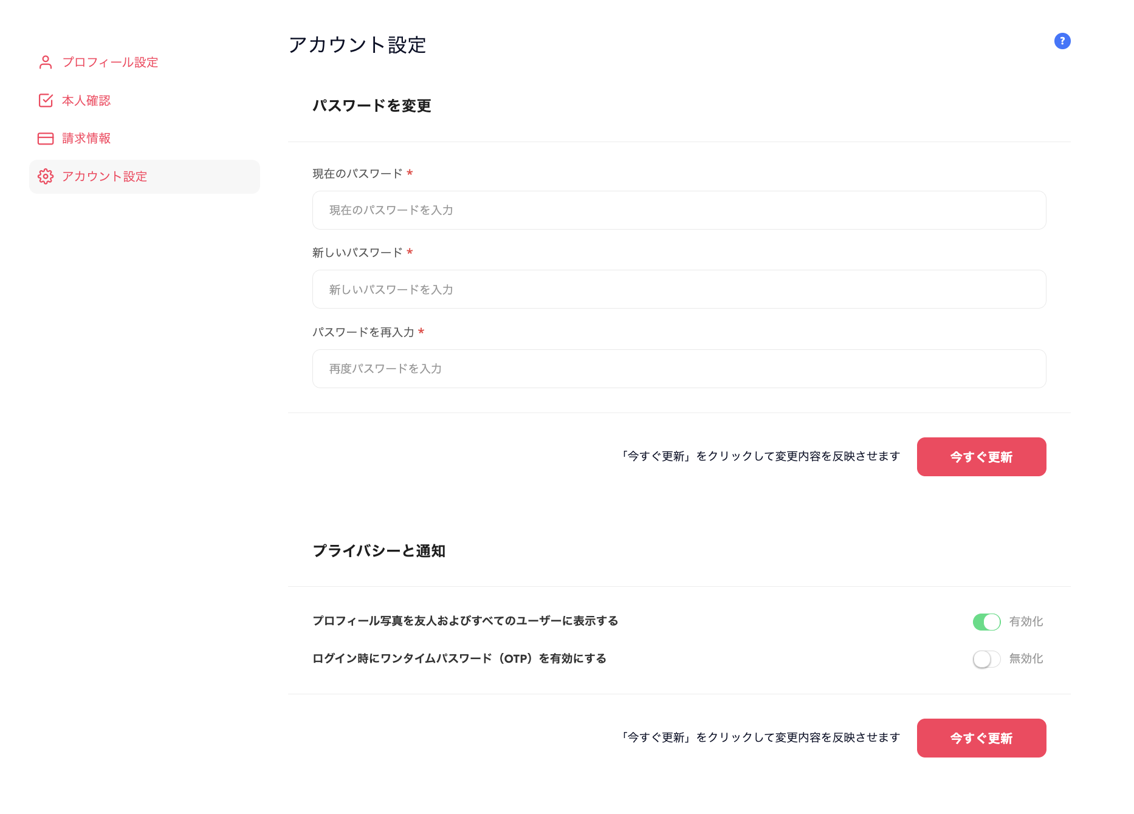Focus the パスワードを再入力 input field
Screen dimensions: 1134x814
pyautogui.click(x=679, y=369)
